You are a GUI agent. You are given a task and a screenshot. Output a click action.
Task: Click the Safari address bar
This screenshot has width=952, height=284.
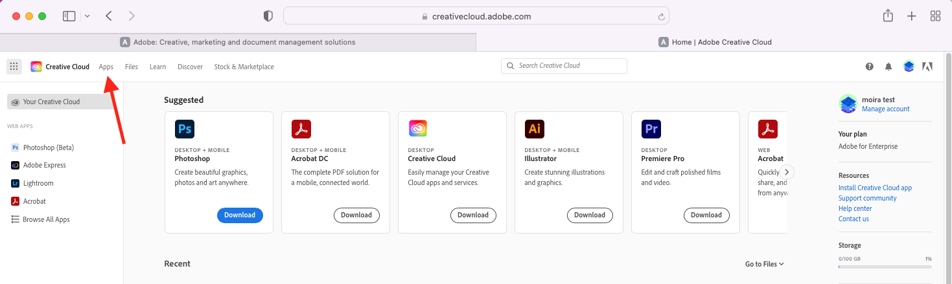click(476, 16)
